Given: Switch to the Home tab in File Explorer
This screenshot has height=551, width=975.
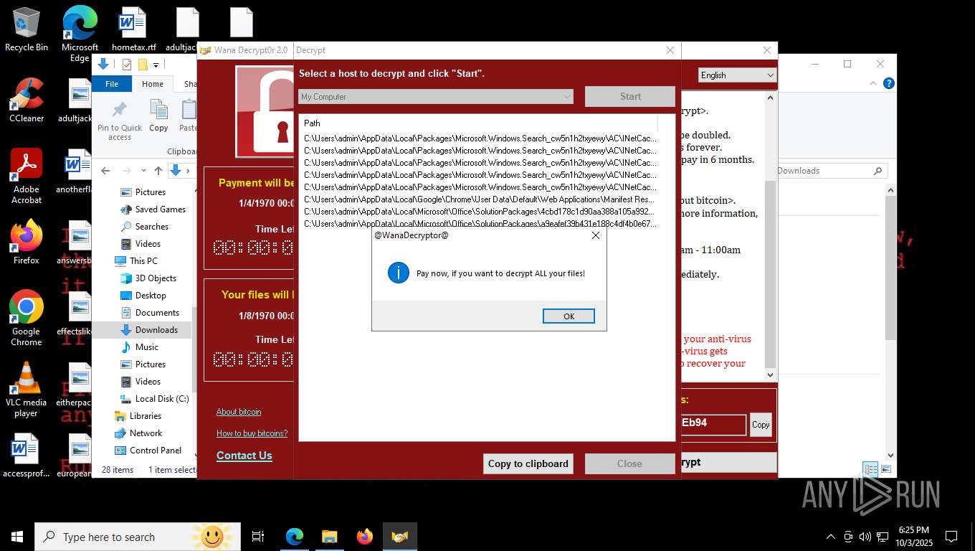Looking at the screenshot, I should tap(153, 84).
